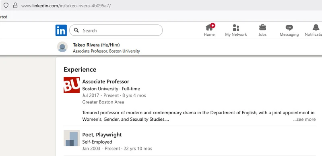Open My Network from the navigation bar
The width and height of the screenshot is (322, 156).
coord(236,30)
